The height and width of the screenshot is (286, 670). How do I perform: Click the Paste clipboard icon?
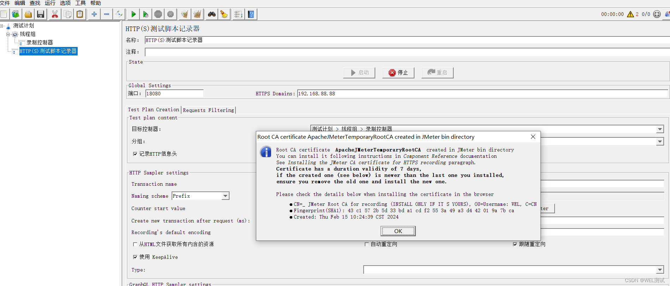(80, 14)
